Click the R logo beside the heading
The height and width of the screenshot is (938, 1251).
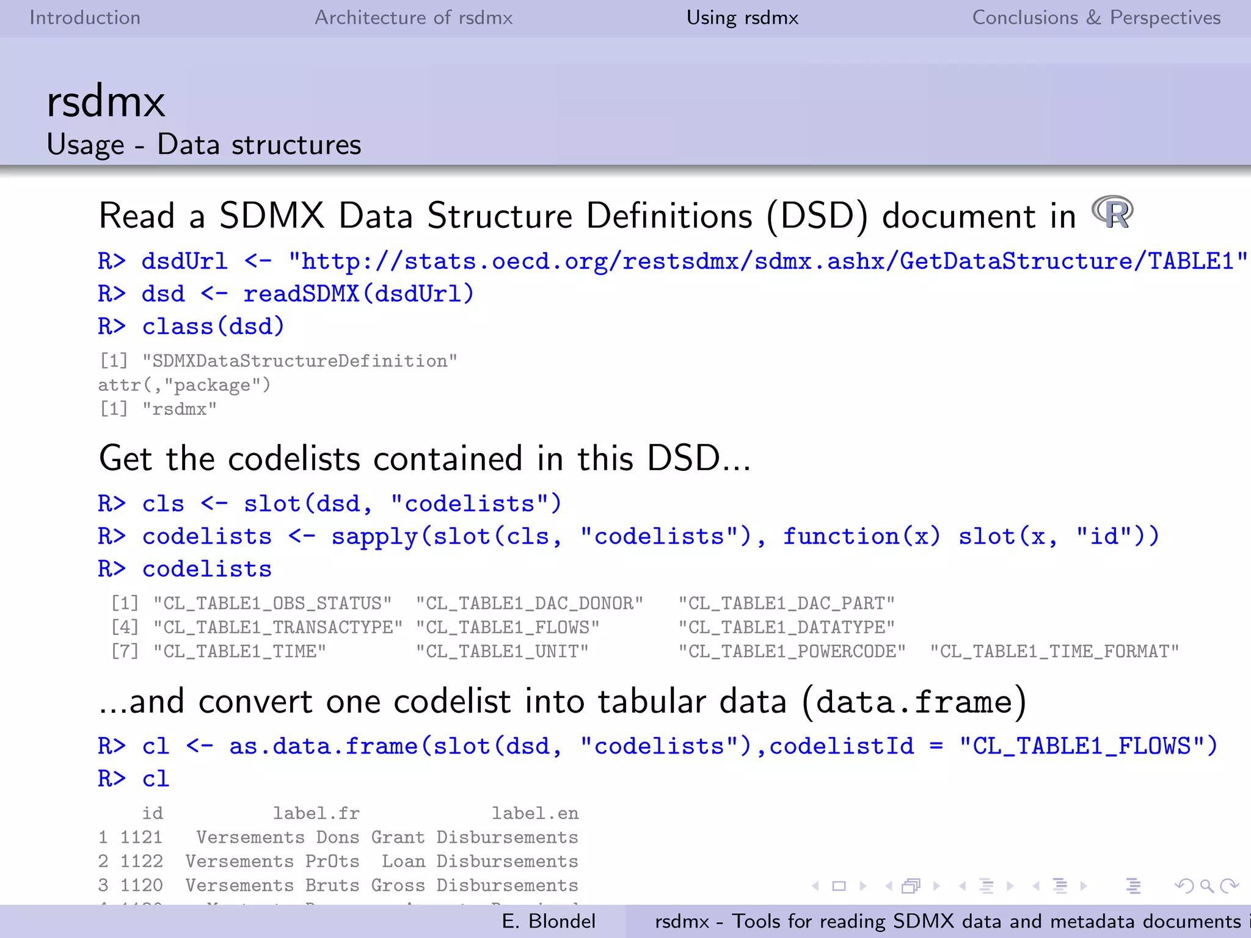click(1112, 212)
